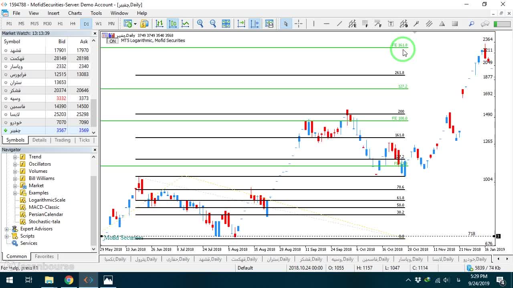Expand the Bill Williams folder
513x288 pixels.
pyautogui.click(x=15, y=178)
